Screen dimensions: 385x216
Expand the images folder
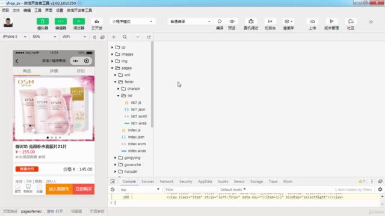click(112, 54)
